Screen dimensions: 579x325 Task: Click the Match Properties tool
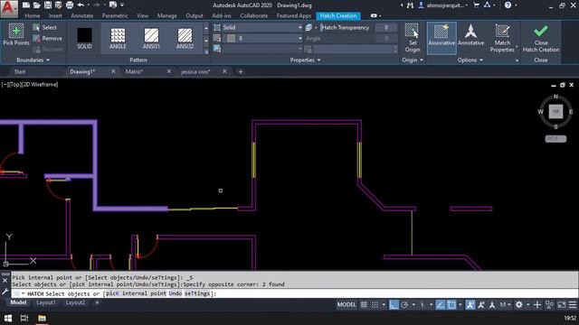[x=502, y=38]
